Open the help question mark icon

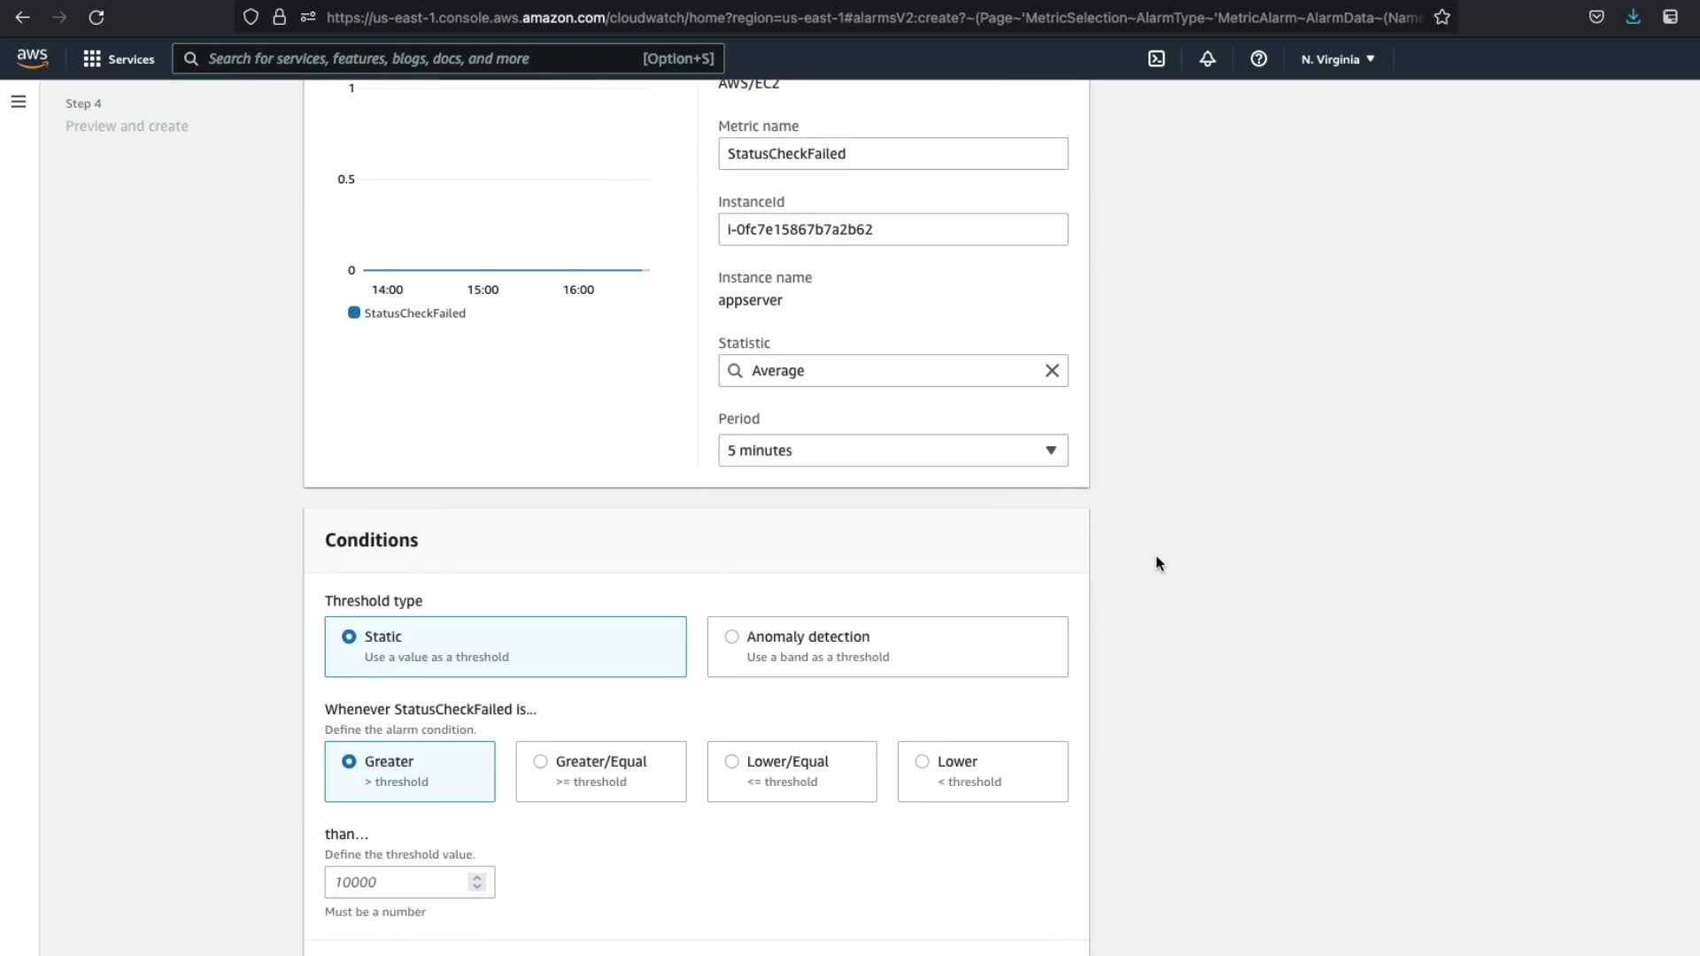1258,58
